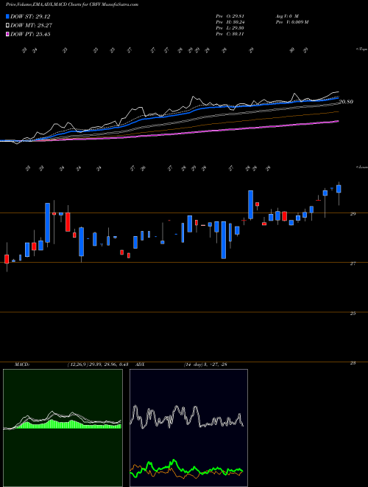The image size is (368, 487).
Task: Click the 23 price axis label
Action: (x=353, y=362)
